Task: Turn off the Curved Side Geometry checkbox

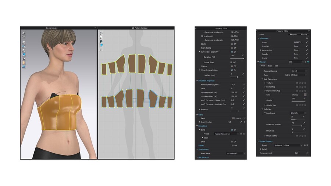Action: 232,52
